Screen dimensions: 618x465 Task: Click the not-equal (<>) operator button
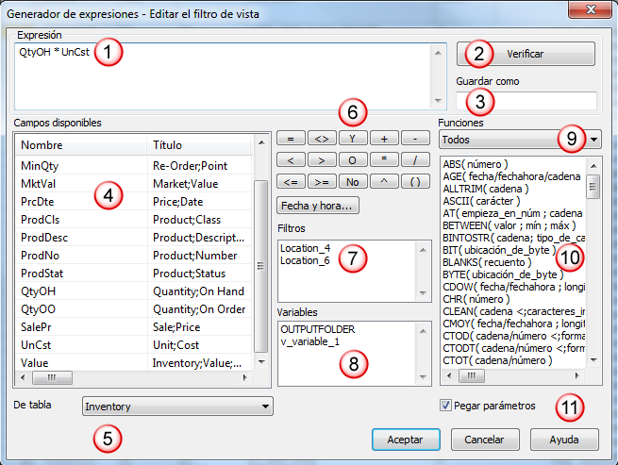pyautogui.click(x=322, y=139)
